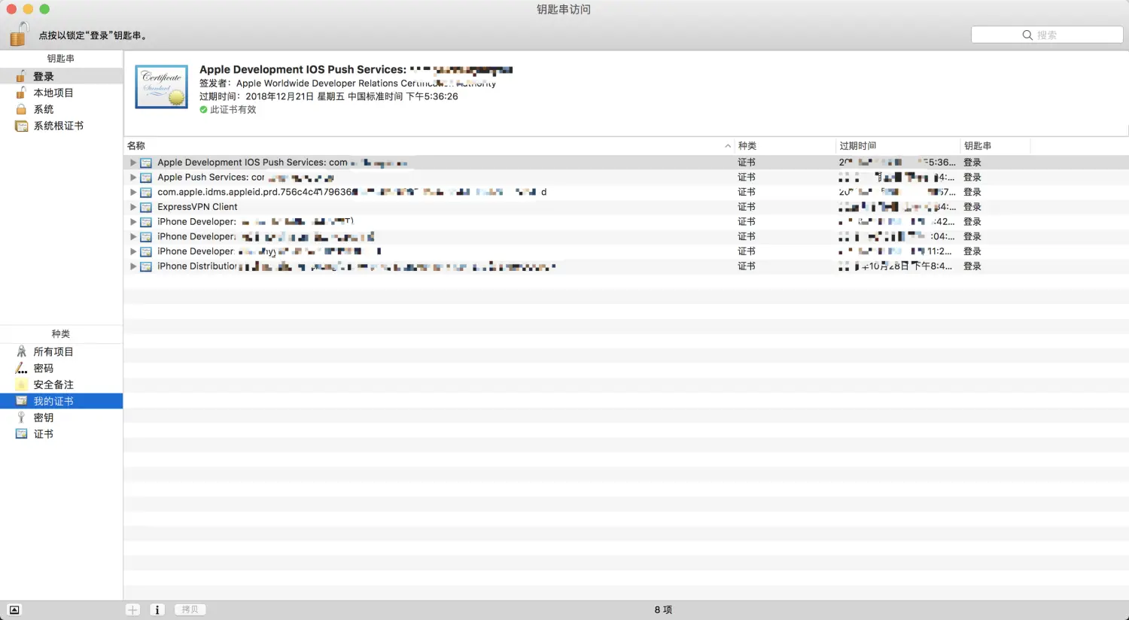This screenshot has width=1129, height=620.
Task: Click the info (i) button
Action: tap(157, 609)
